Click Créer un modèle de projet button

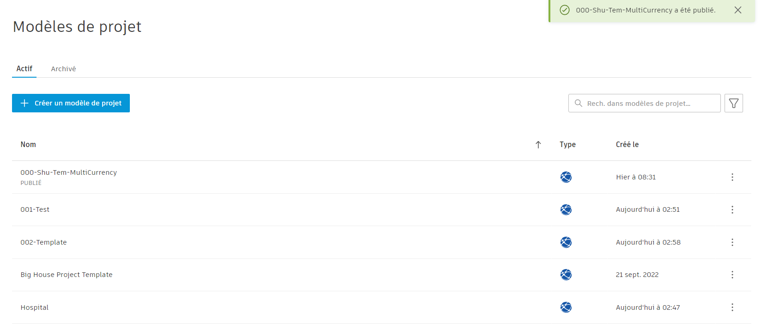(x=71, y=103)
